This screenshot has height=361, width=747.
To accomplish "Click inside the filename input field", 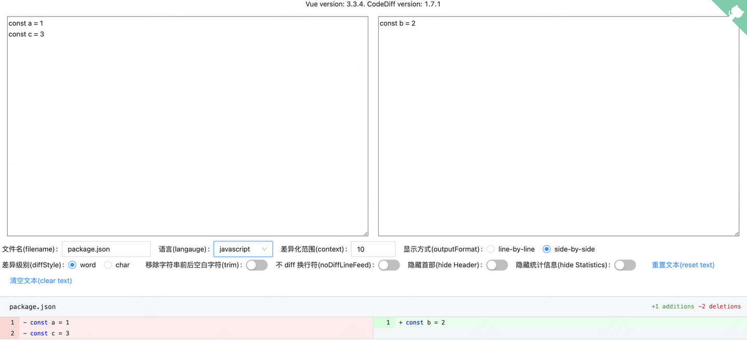I will pos(106,249).
